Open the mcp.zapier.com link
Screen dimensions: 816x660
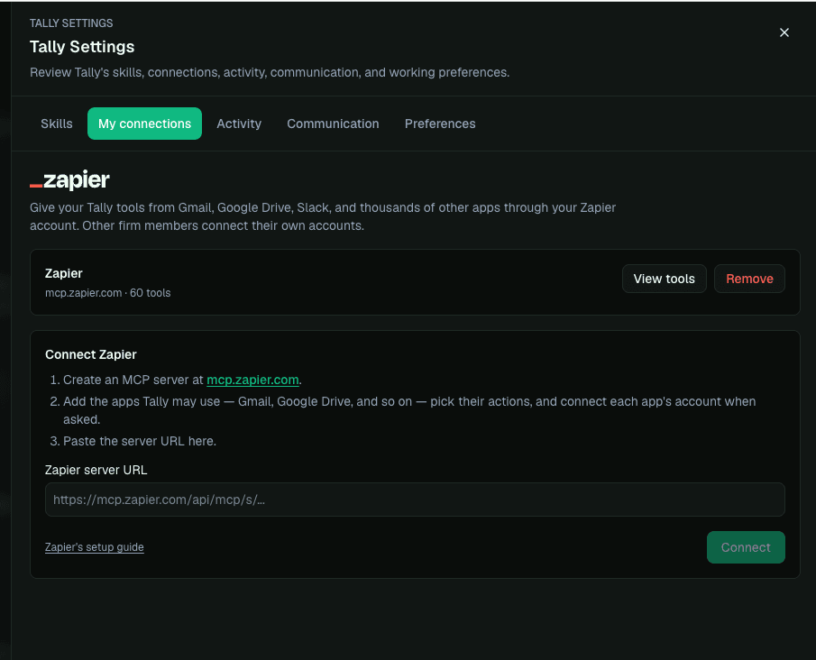tap(253, 380)
